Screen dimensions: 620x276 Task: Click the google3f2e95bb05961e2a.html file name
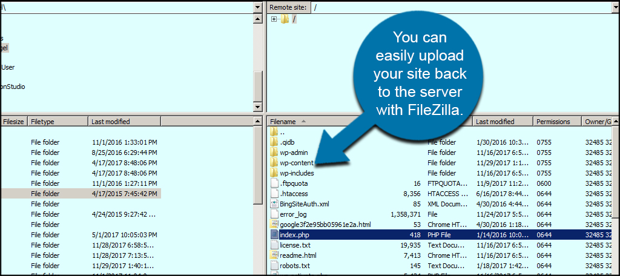point(325,225)
